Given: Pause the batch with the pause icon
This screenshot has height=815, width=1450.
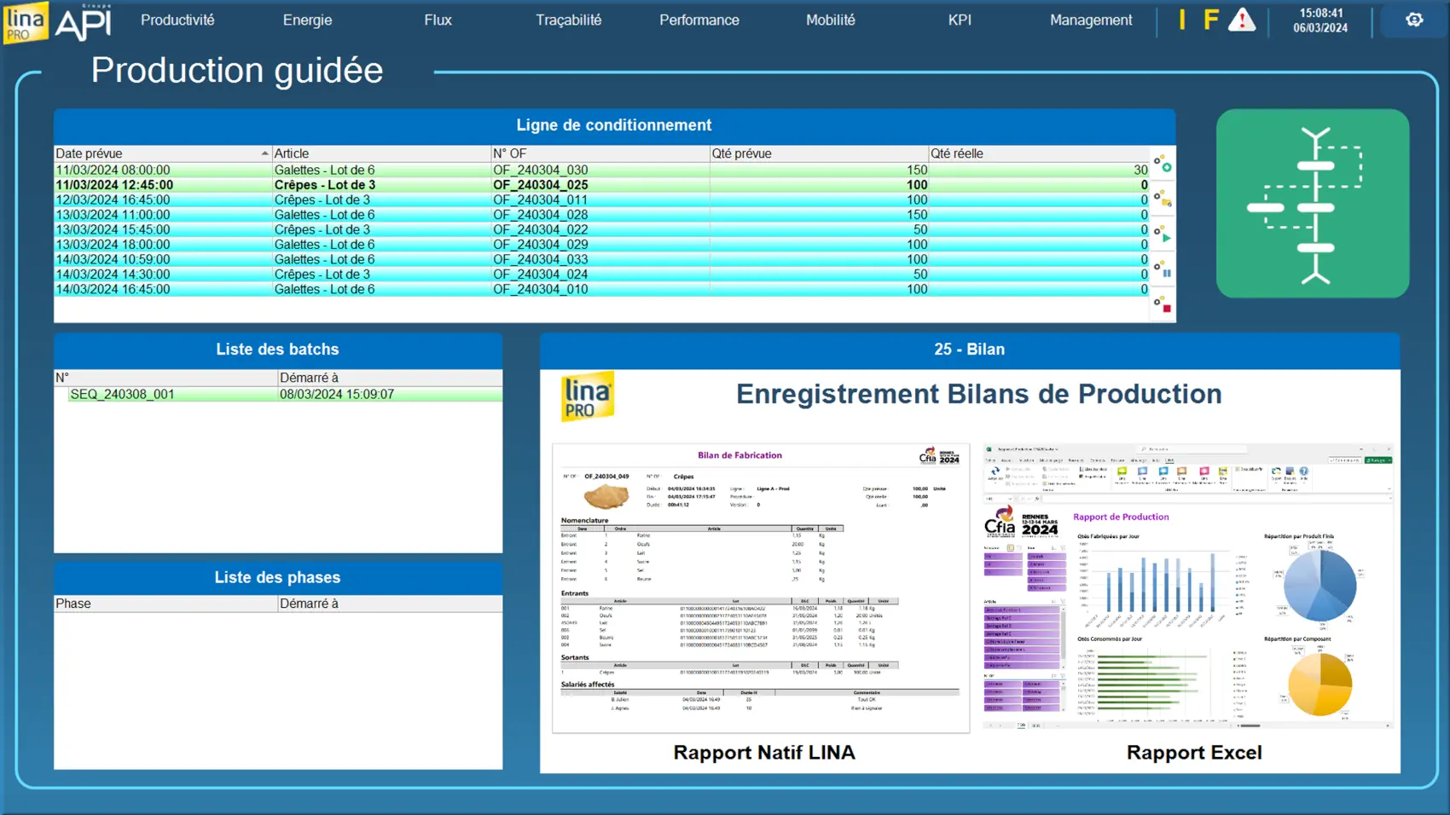Looking at the screenshot, I should pos(1163,270).
